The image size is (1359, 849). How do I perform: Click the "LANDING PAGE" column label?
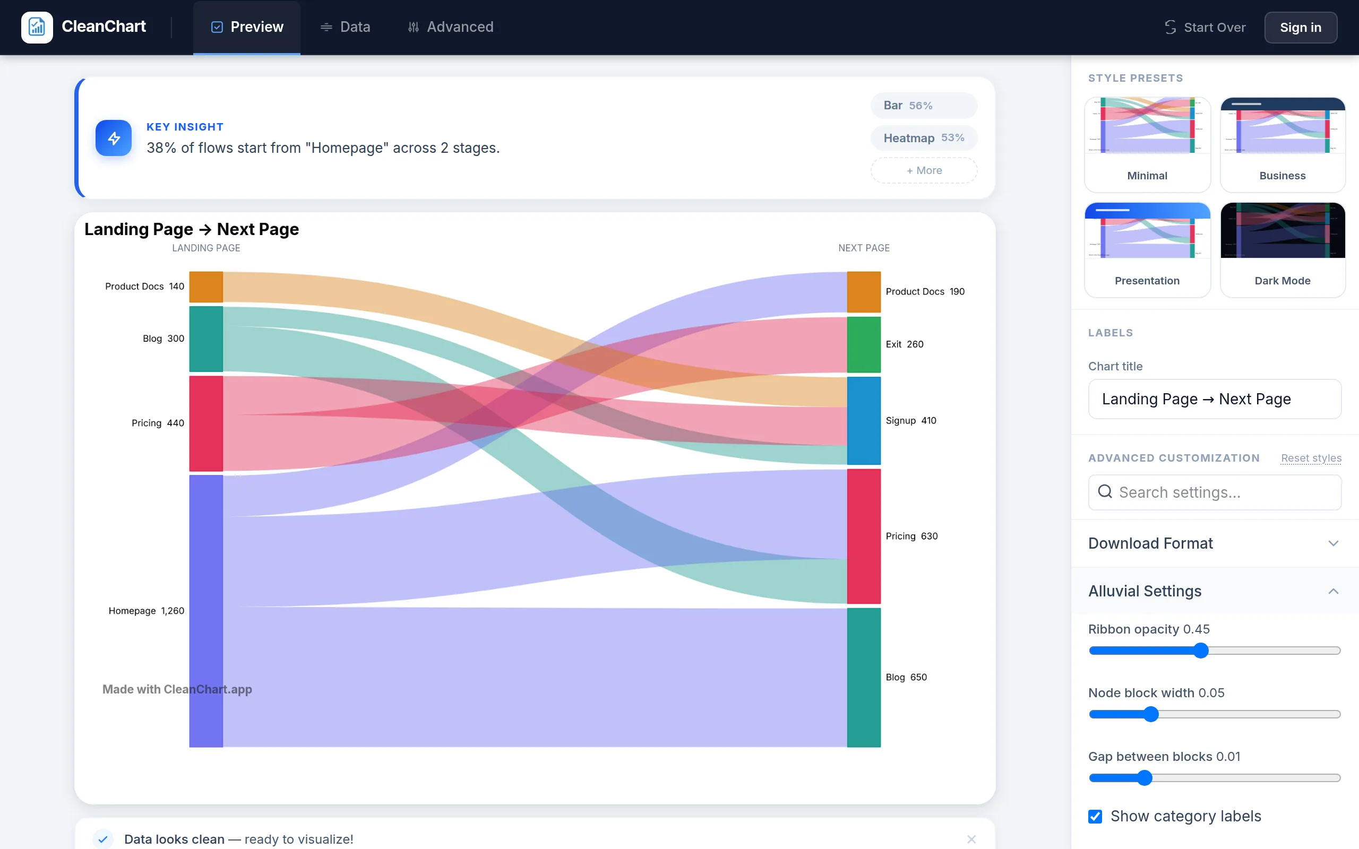click(x=206, y=248)
